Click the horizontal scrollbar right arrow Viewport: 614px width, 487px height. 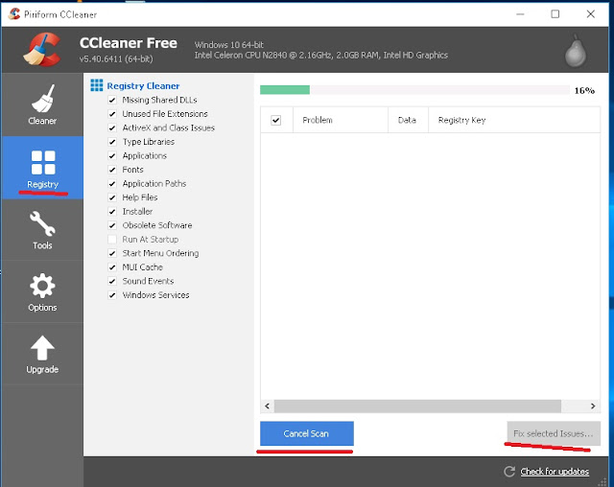pos(593,406)
